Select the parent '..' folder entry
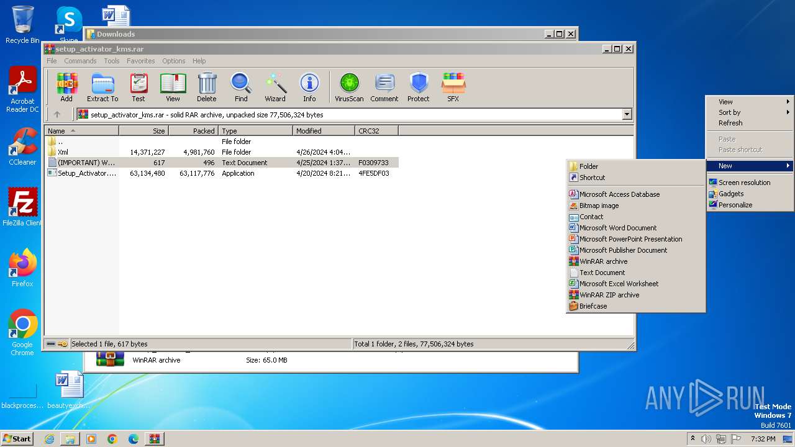Image resolution: width=795 pixels, height=447 pixels. [x=222, y=142]
